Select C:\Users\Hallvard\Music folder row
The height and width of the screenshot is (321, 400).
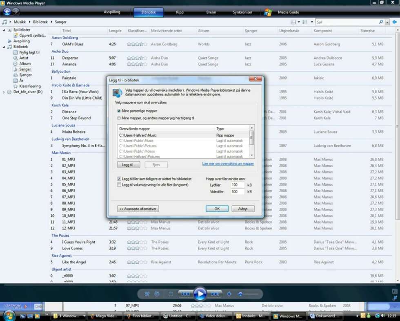pos(183,135)
